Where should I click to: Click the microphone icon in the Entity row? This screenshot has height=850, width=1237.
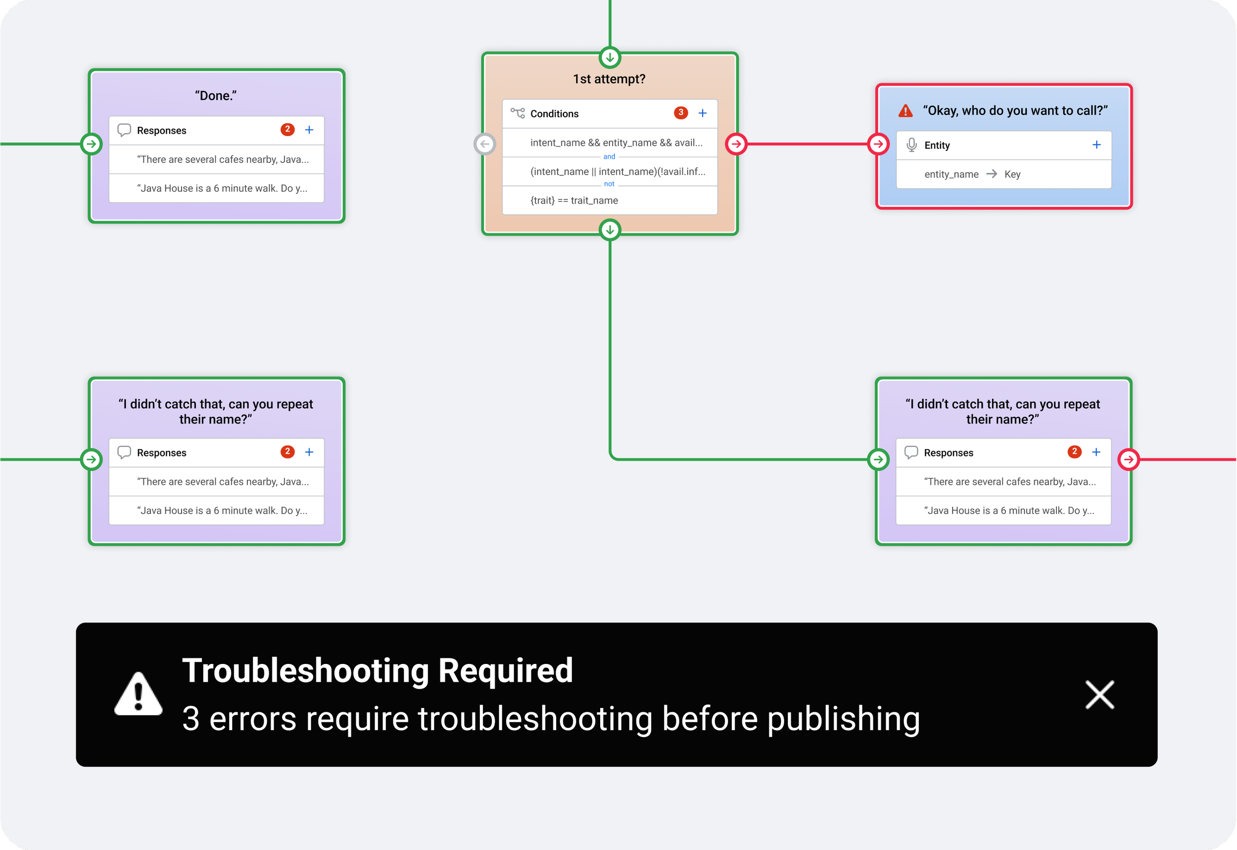(x=911, y=145)
